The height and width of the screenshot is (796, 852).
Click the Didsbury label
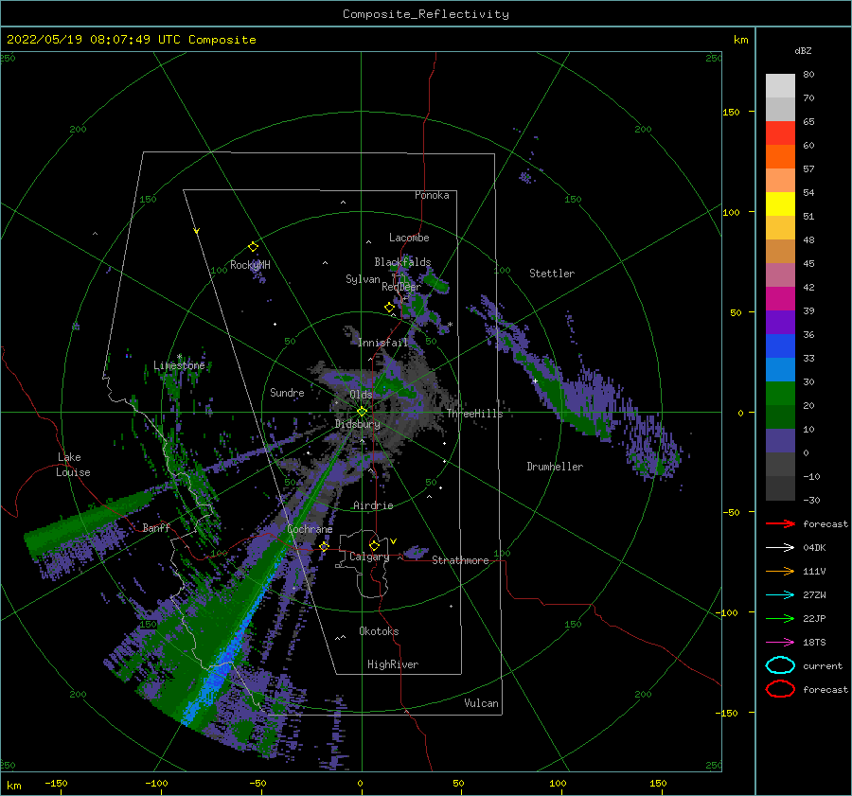[358, 424]
